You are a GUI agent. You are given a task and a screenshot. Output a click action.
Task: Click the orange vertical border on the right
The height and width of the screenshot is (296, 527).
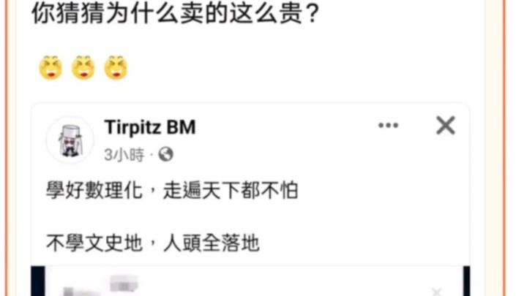[x=504, y=148]
